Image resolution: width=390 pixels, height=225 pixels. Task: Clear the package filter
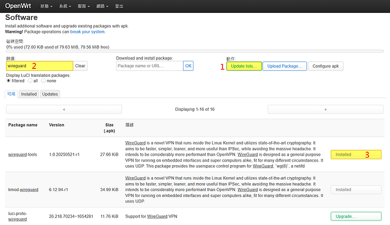point(80,66)
